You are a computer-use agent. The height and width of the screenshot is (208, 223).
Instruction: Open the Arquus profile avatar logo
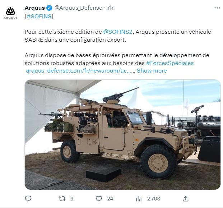point(10,13)
